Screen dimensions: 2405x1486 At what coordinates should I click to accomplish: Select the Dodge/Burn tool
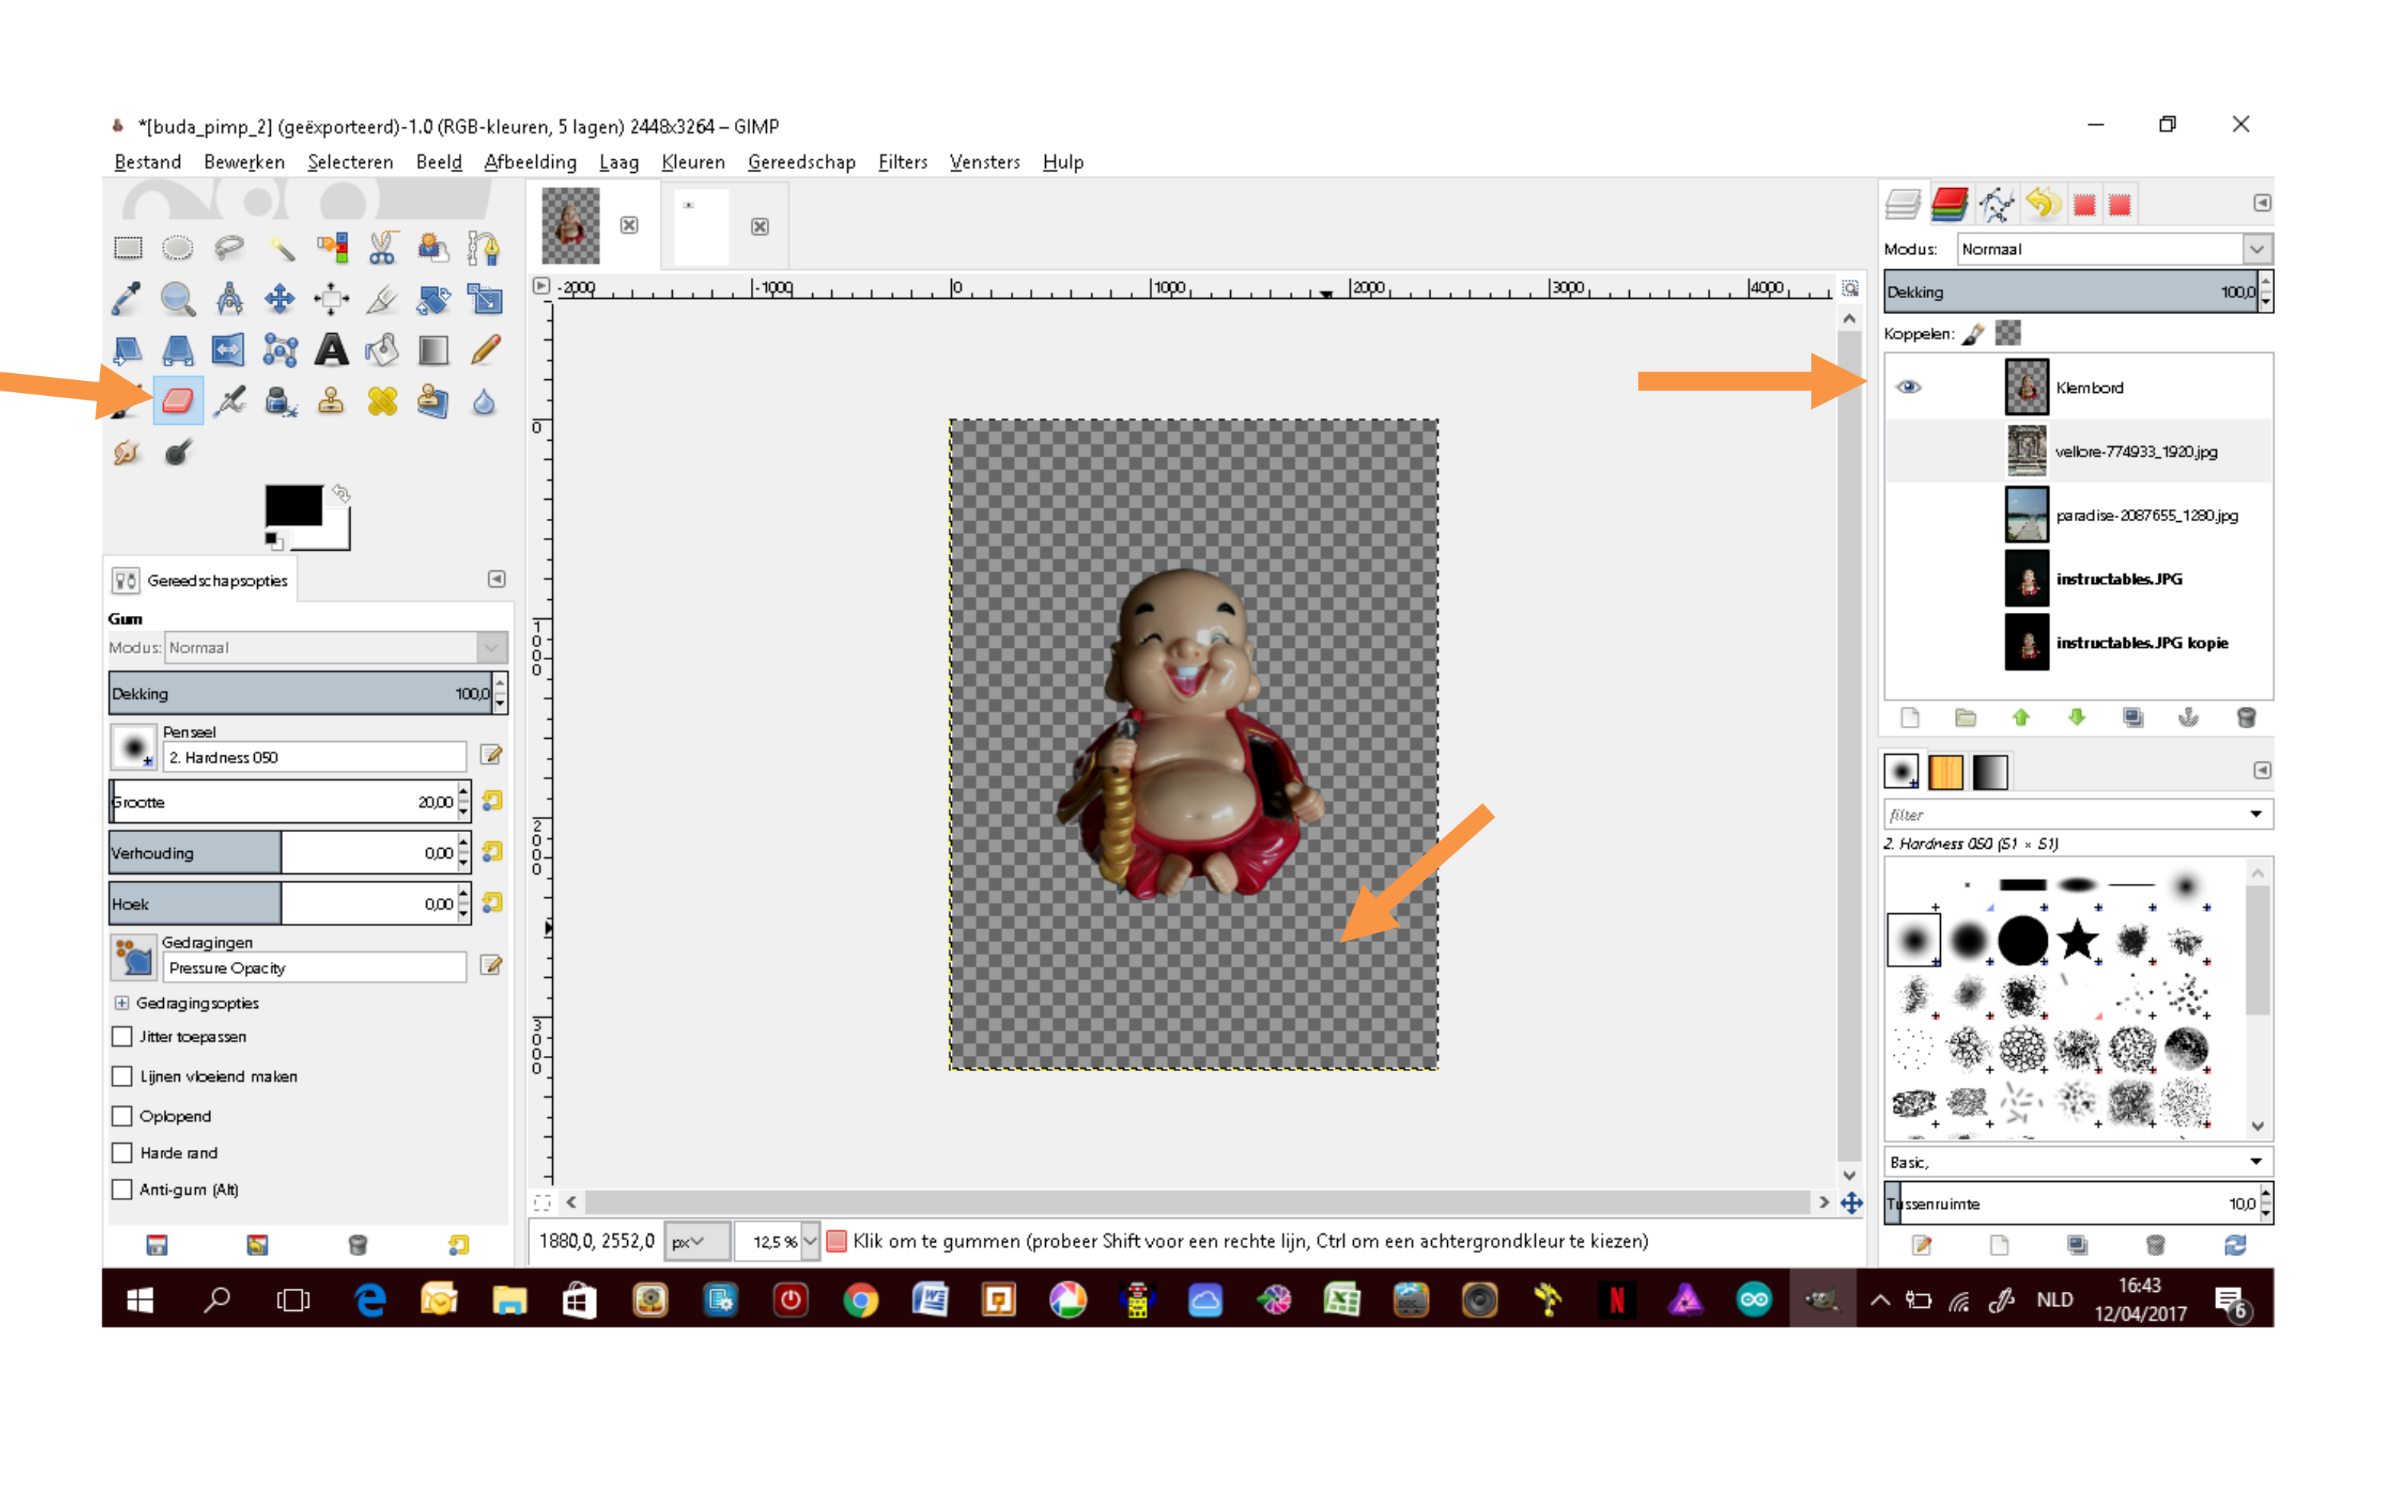point(177,452)
